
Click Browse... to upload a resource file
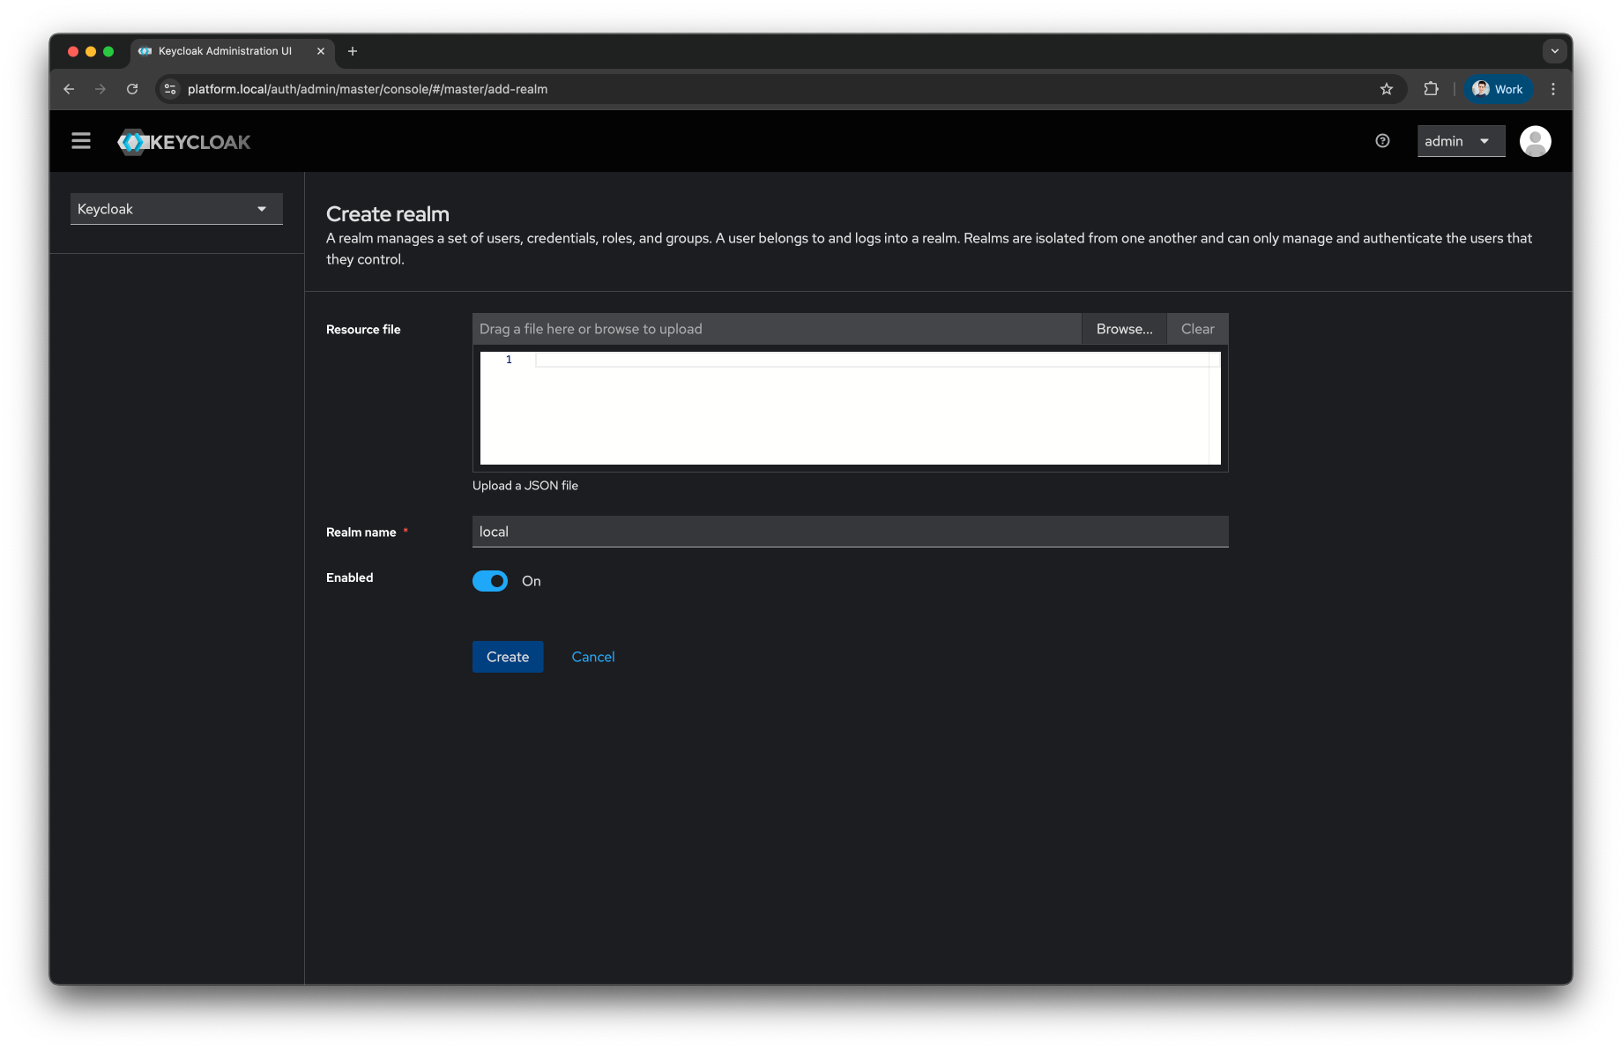click(1124, 329)
